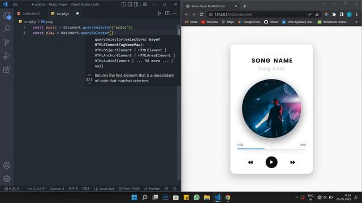Open the Chrome profile avatar
The height and width of the screenshot is (203, 362).
(350, 15)
